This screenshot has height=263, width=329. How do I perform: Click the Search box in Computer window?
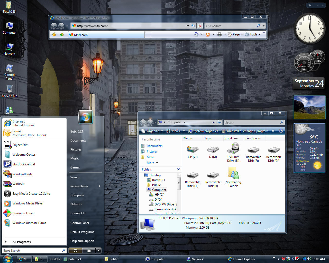254,123
